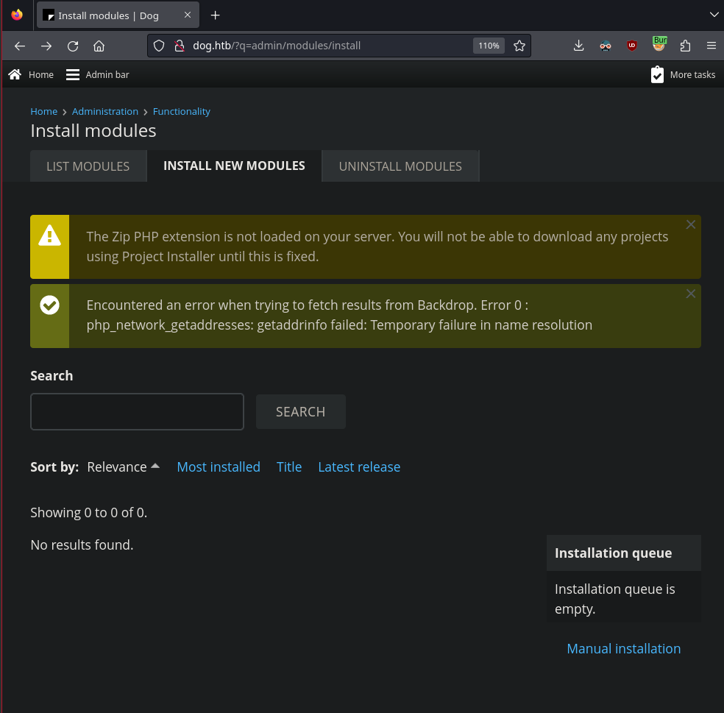Open the Manual installation link
This screenshot has height=713, width=724.
(623, 649)
